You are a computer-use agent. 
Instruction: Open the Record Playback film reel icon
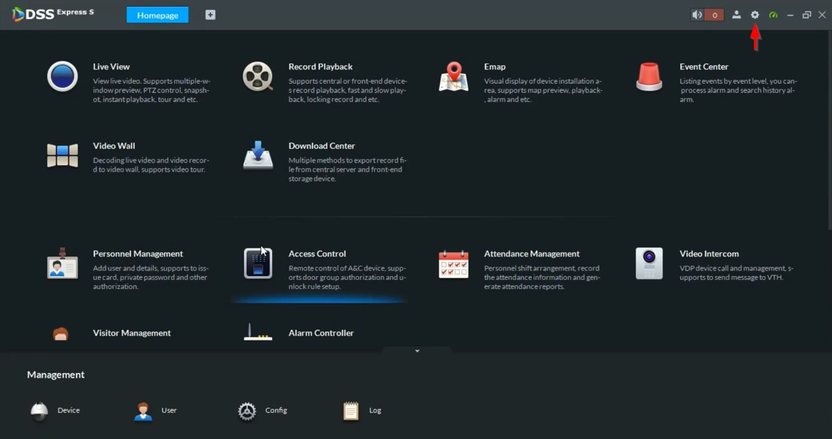pos(258,76)
